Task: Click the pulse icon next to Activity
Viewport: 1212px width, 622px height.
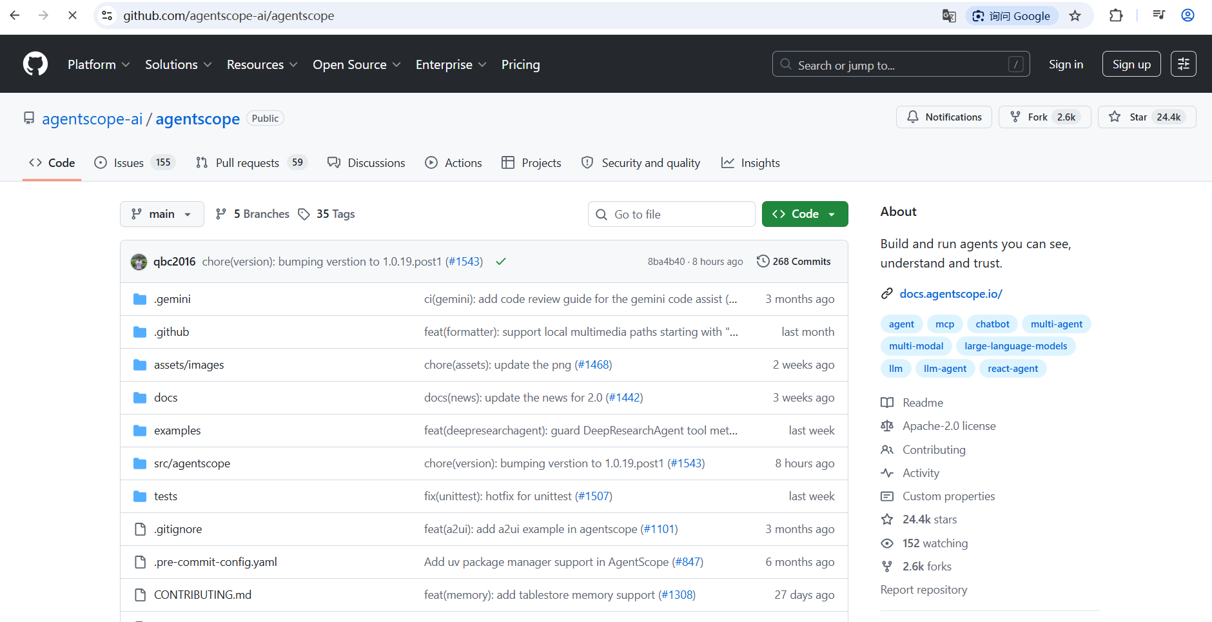Action: (887, 473)
